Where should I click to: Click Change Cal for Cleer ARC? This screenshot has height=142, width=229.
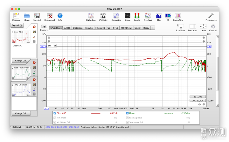[x=21, y=60]
